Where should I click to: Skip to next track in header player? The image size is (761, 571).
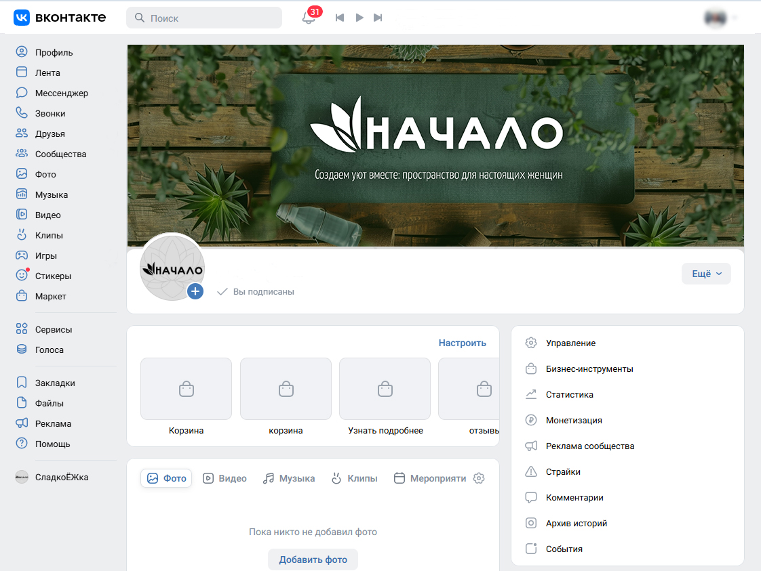(x=378, y=18)
